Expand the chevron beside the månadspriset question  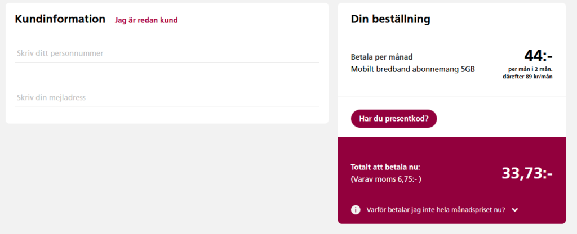point(515,210)
